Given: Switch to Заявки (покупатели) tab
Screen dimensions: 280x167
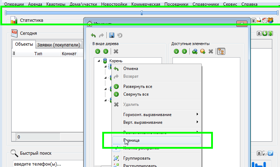Looking at the screenshot, I should pyautogui.click(x=59, y=45).
